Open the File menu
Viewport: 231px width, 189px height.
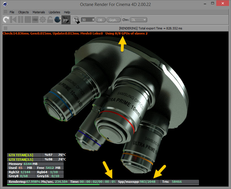pyautogui.click(x=12, y=12)
